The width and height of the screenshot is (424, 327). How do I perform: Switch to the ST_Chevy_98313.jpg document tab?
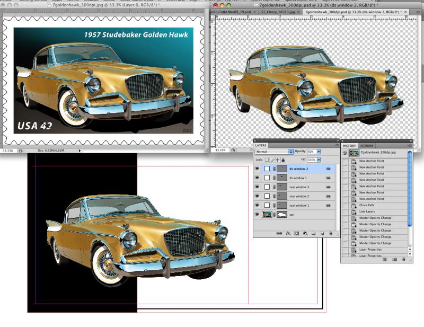click(x=278, y=12)
